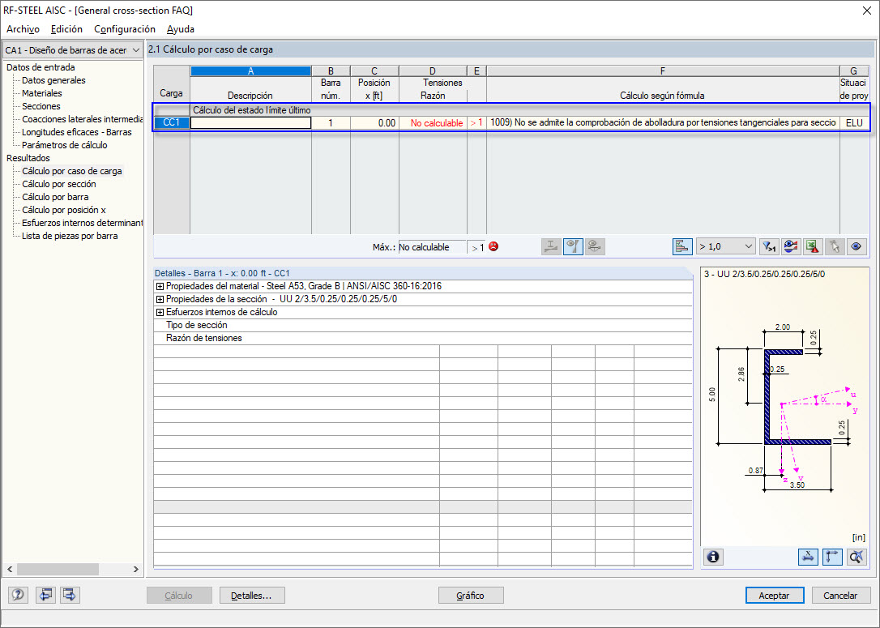The image size is (880, 628).
Task: Click the deformation view icon
Action: (x=595, y=246)
